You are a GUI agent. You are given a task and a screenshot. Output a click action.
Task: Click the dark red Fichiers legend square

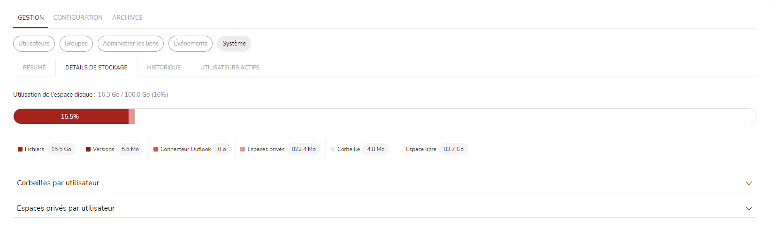(x=20, y=149)
